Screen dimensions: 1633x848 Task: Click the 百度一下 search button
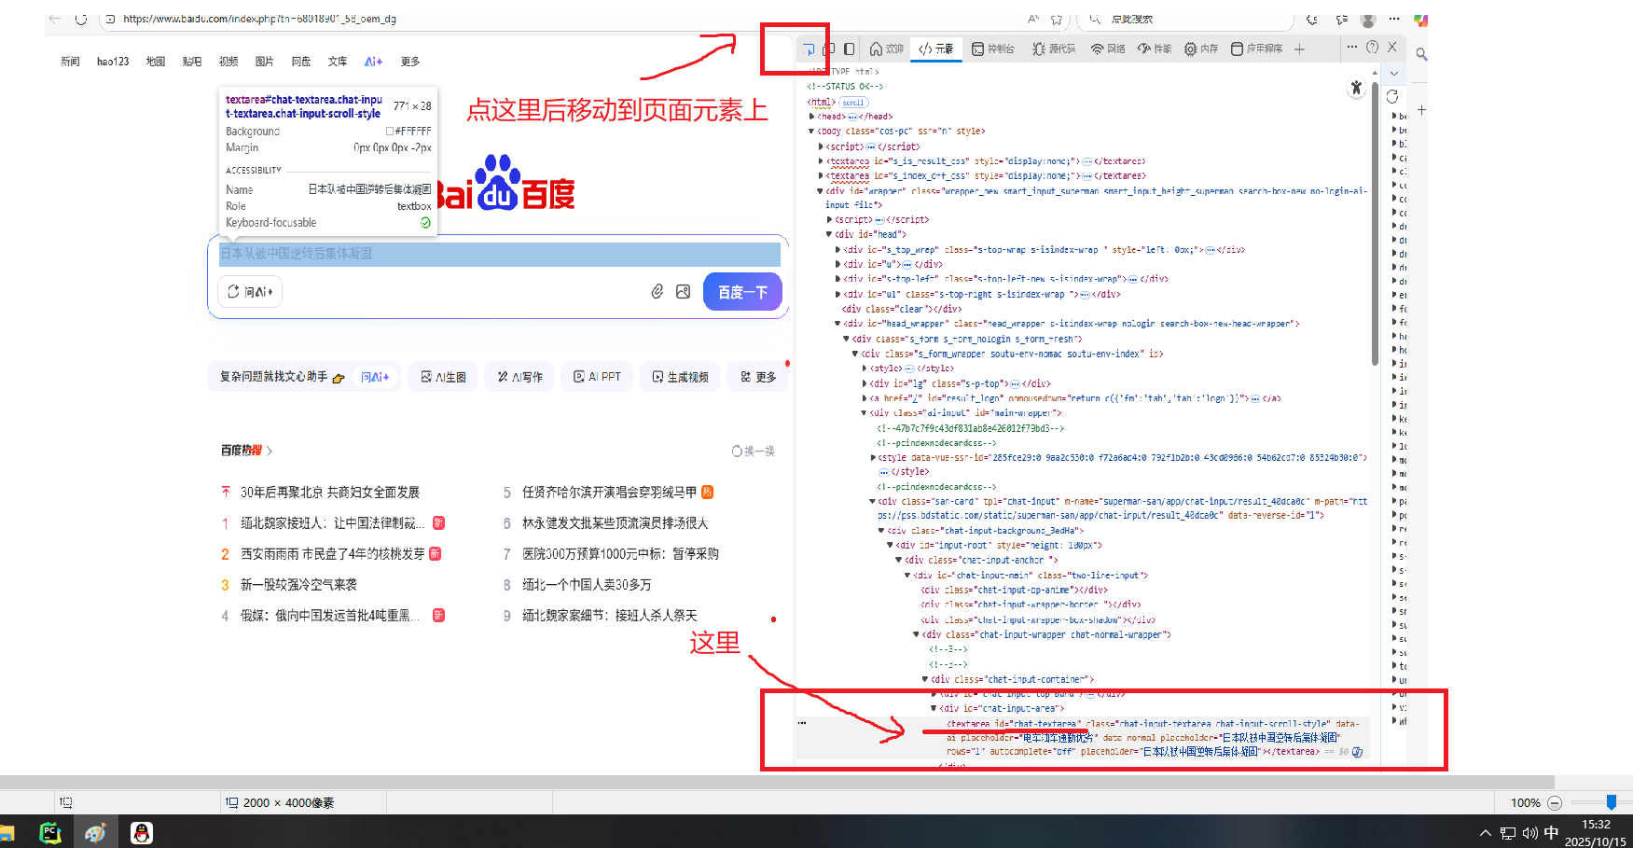(x=742, y=292)
